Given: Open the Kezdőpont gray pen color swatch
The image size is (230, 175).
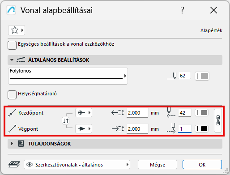Looking at the screenshot, I should pyautogui.click(x=202, y=113).
